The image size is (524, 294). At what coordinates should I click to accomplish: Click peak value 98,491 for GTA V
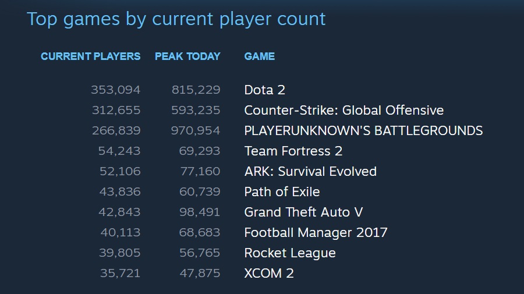coord(200,212)
